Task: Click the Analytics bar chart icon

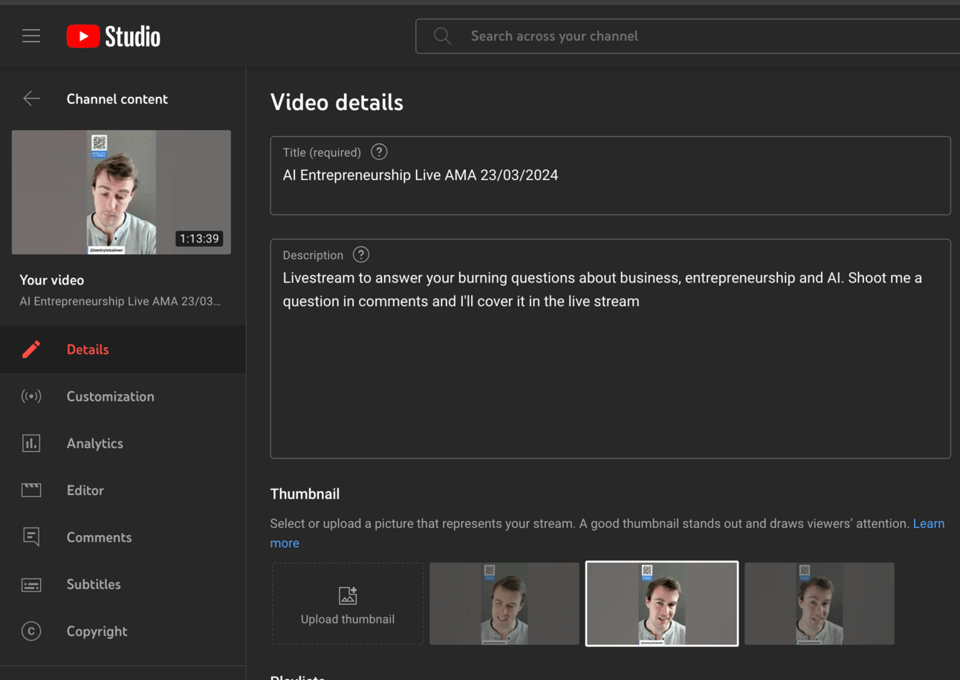Action: click(31, 444)
